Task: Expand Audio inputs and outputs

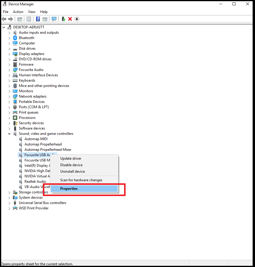Action: tap(9, 33)
